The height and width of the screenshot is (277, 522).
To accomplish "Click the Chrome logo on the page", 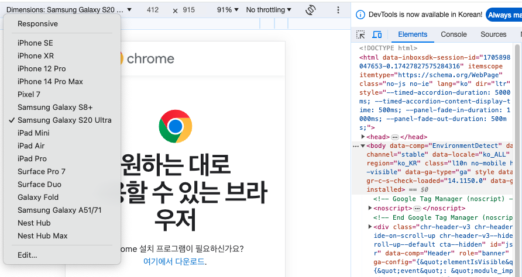I will pos(176,126).
